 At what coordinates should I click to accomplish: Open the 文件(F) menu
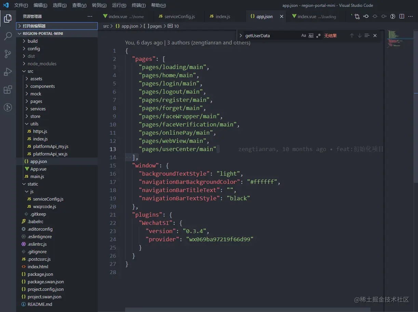click(x=21, y=5)
